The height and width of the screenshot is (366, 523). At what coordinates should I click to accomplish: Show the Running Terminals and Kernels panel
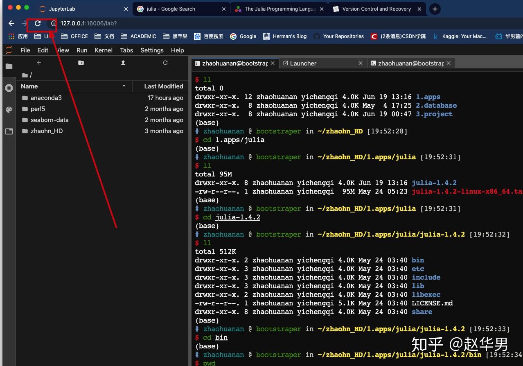coord(9,88)
